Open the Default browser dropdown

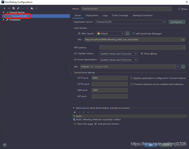(110, 33)
